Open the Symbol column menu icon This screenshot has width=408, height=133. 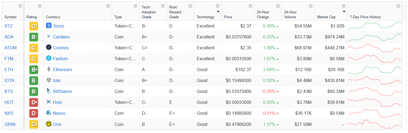20,6
